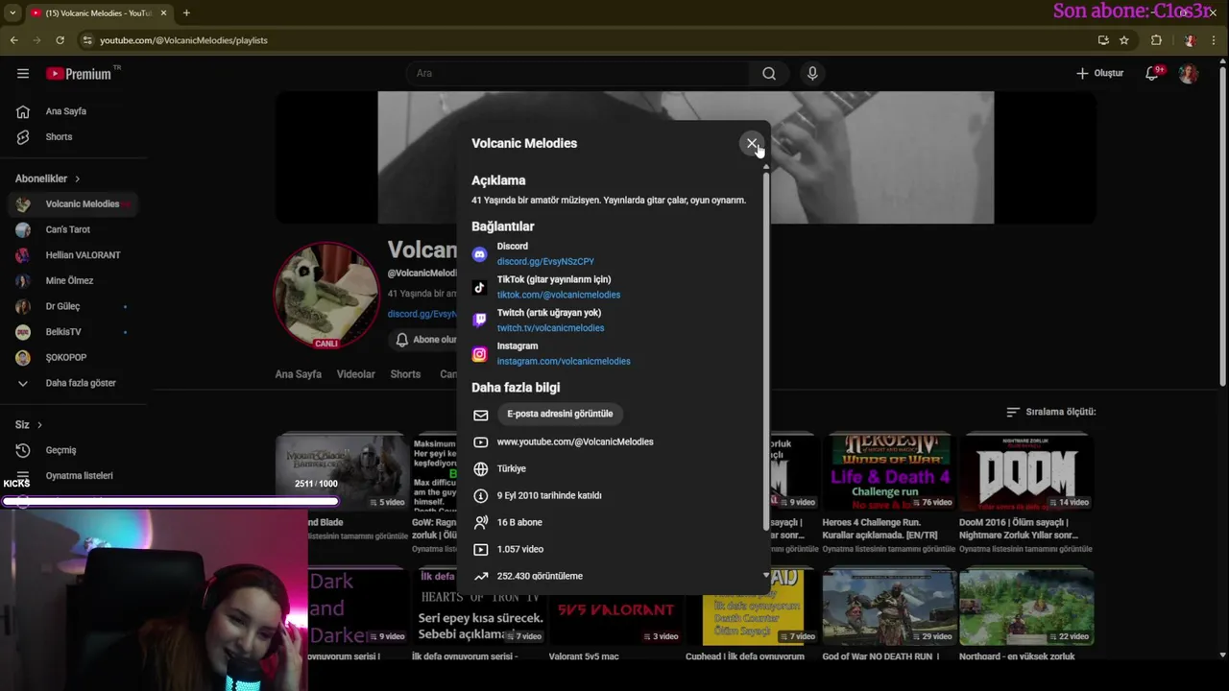1229x691 pixels.
Task: Click the Oluştur create button
Action: [x=1099, y=74]
